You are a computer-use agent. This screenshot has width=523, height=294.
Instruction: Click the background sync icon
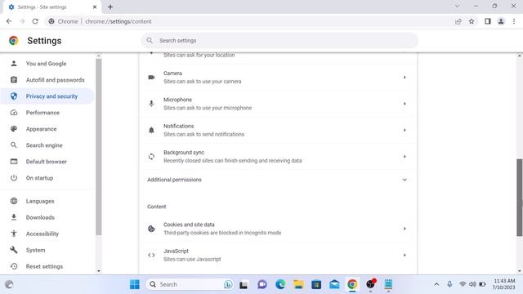pos(151,156)
